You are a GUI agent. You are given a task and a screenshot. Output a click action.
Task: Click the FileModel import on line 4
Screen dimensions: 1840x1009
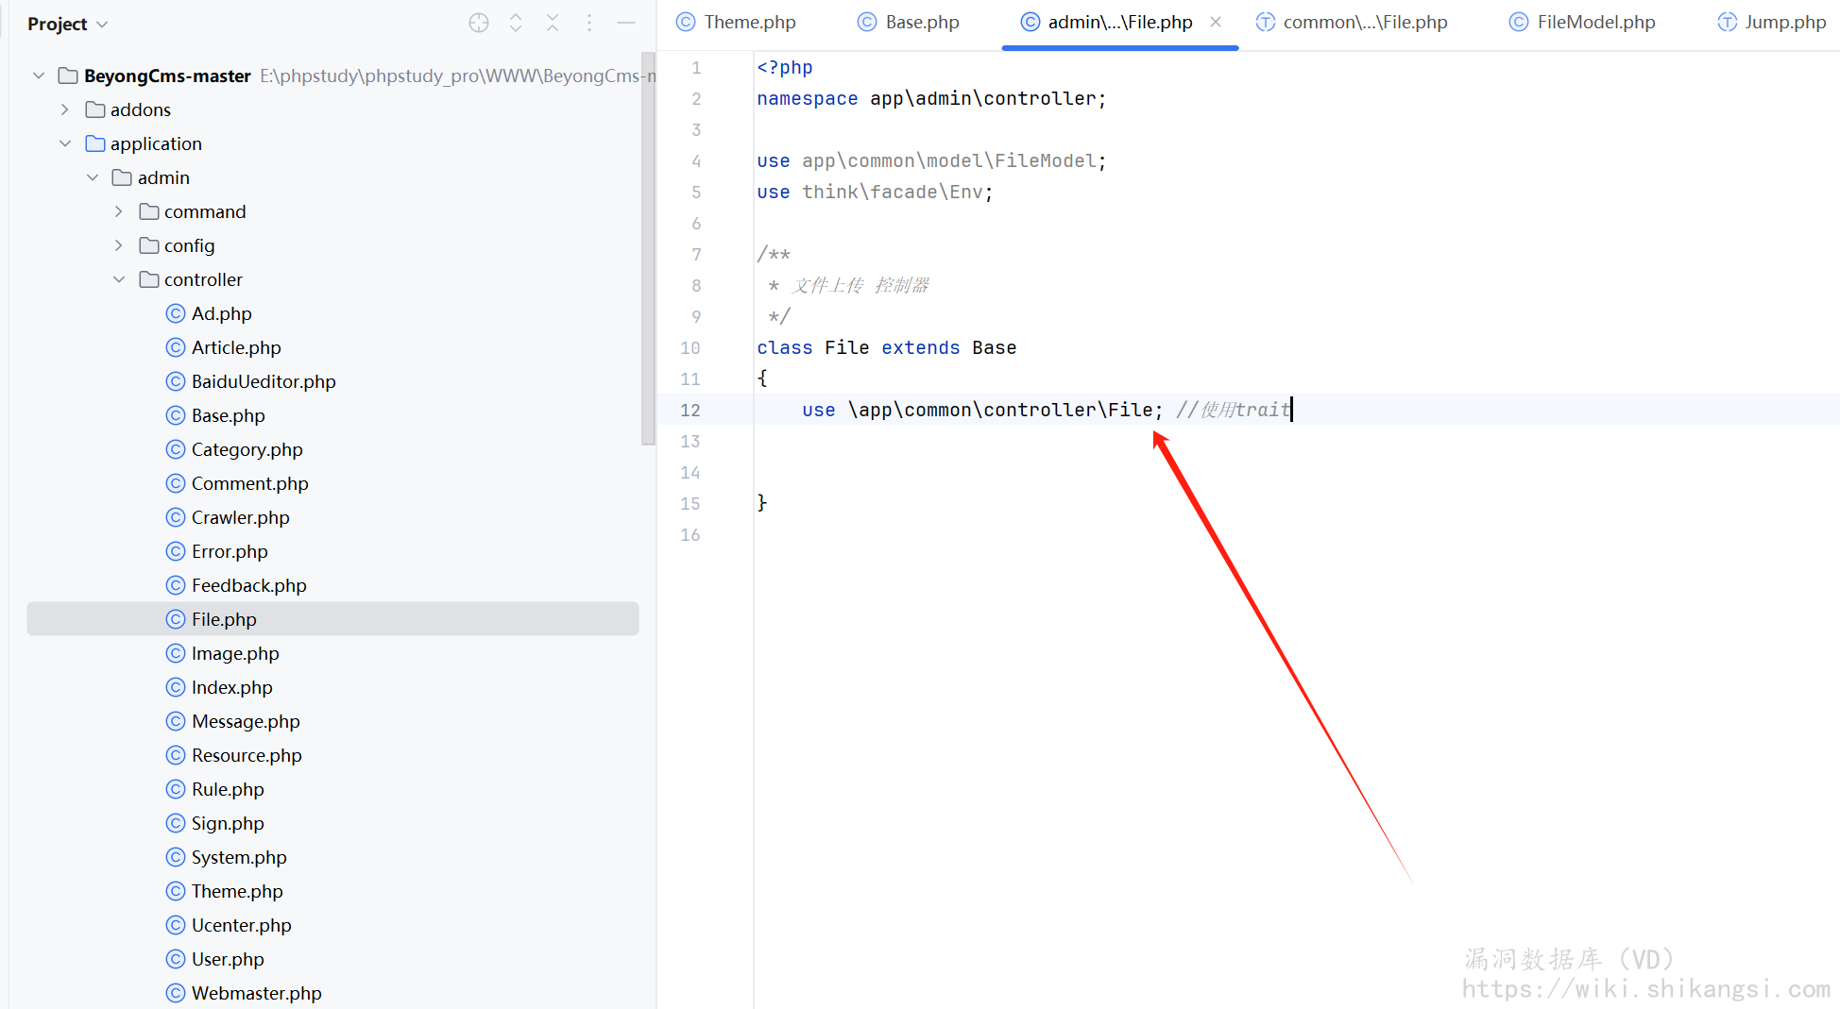click(931, 160)
